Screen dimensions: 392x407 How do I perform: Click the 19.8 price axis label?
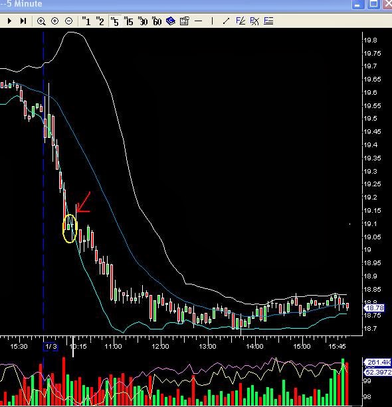tap(371, 40)
